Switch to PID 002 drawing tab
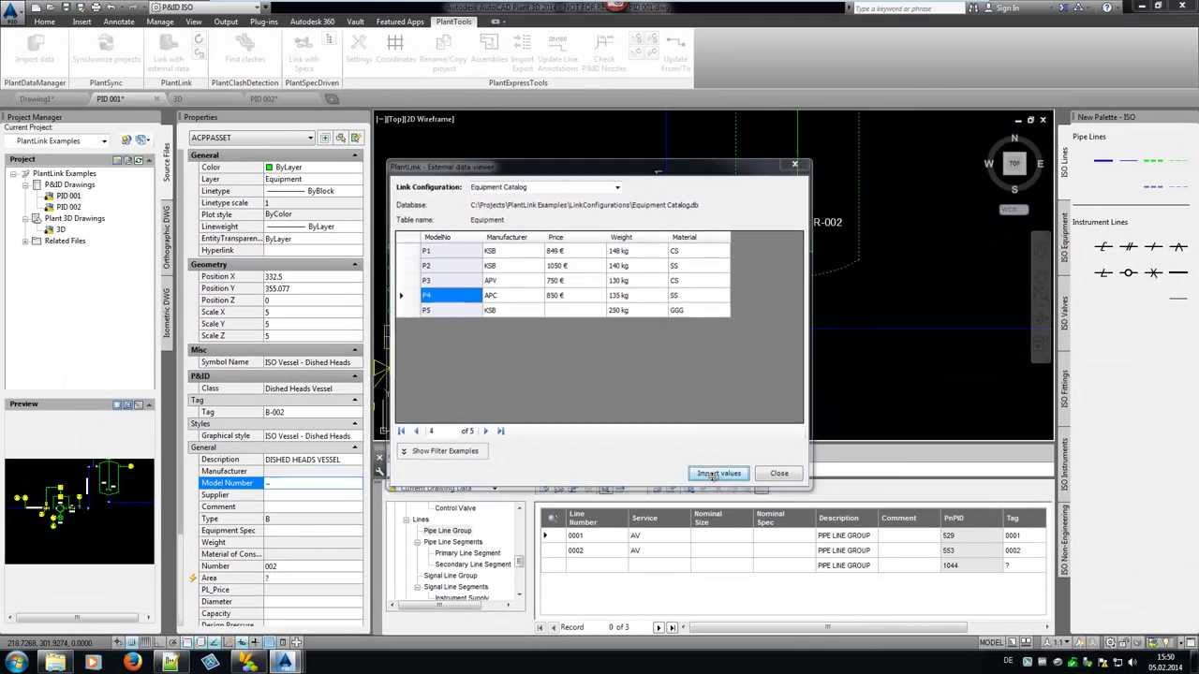 263,98
